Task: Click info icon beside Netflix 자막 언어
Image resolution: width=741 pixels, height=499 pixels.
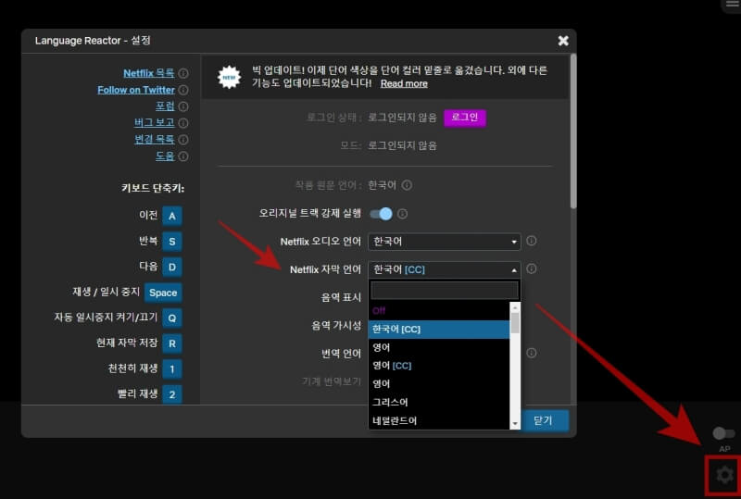Action: pos(531,268)
